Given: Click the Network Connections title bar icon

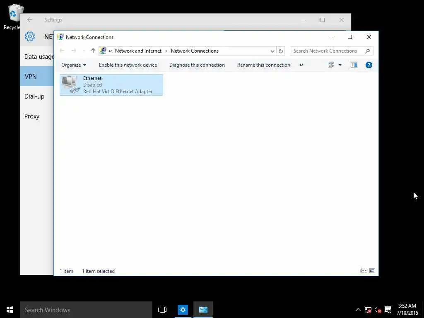Looking at the screenshot, I should [x=60, y=37].
